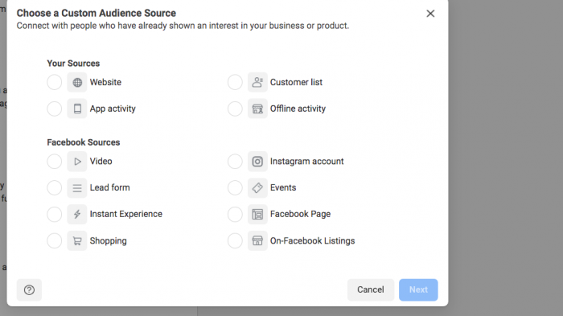The image size is (563, 316).
Task: Open help with the question mark icon
Action: pyautogui.click(x=29, y=289)
